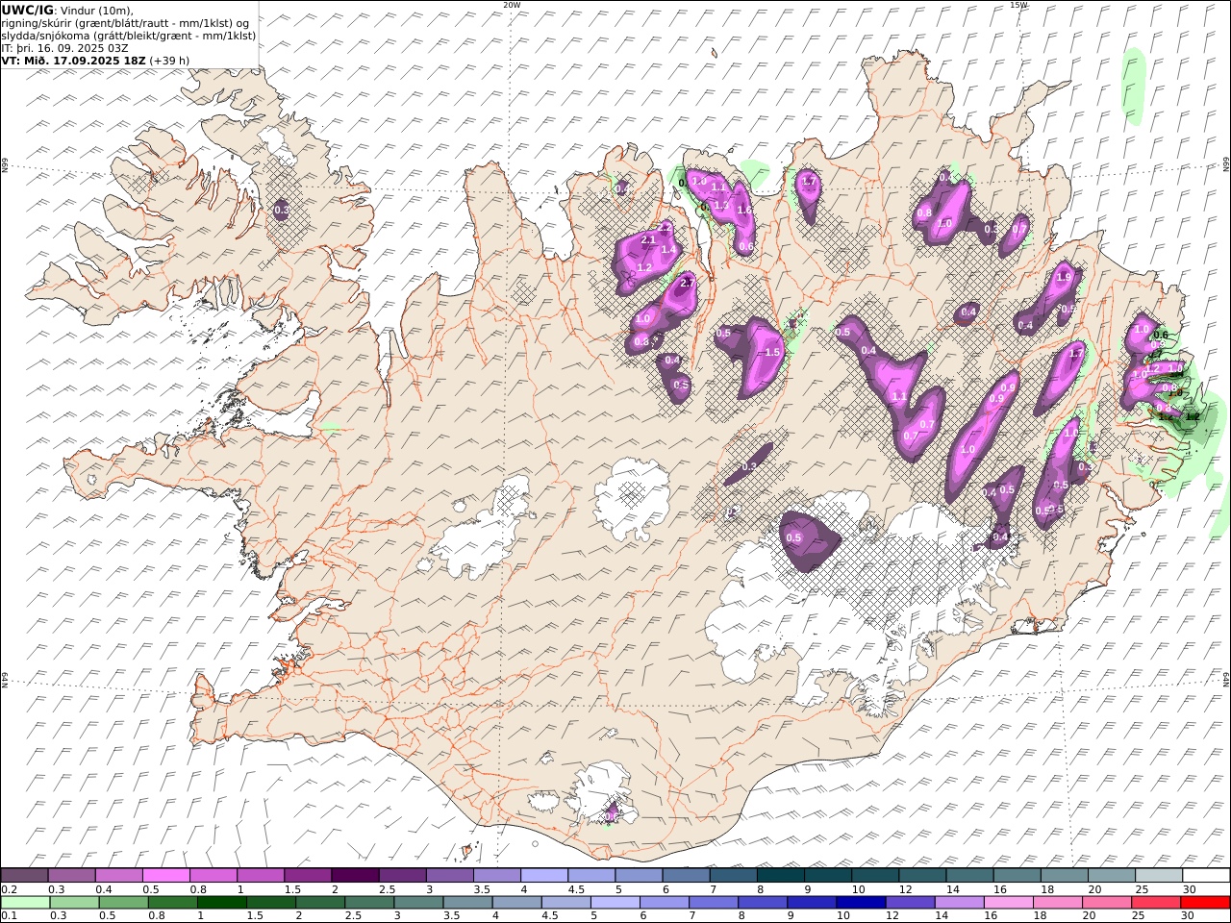1231x923 pixels.
Task: Select the dark teal 8–9 snow legend swatch
Action: pyautogui.click(x=780, y=875)
